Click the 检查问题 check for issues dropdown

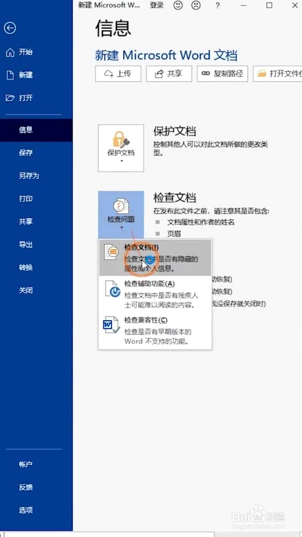tap(121, 214)
